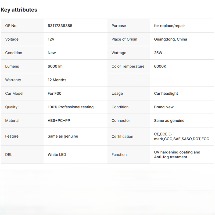This screenshot has width=215, height=215.
Task: Select the 6000K value
Action: click(x=160, y=66)
